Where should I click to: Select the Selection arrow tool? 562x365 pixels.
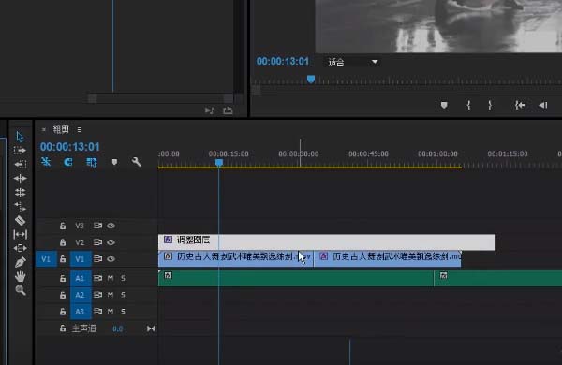click(x=20, y=137)
